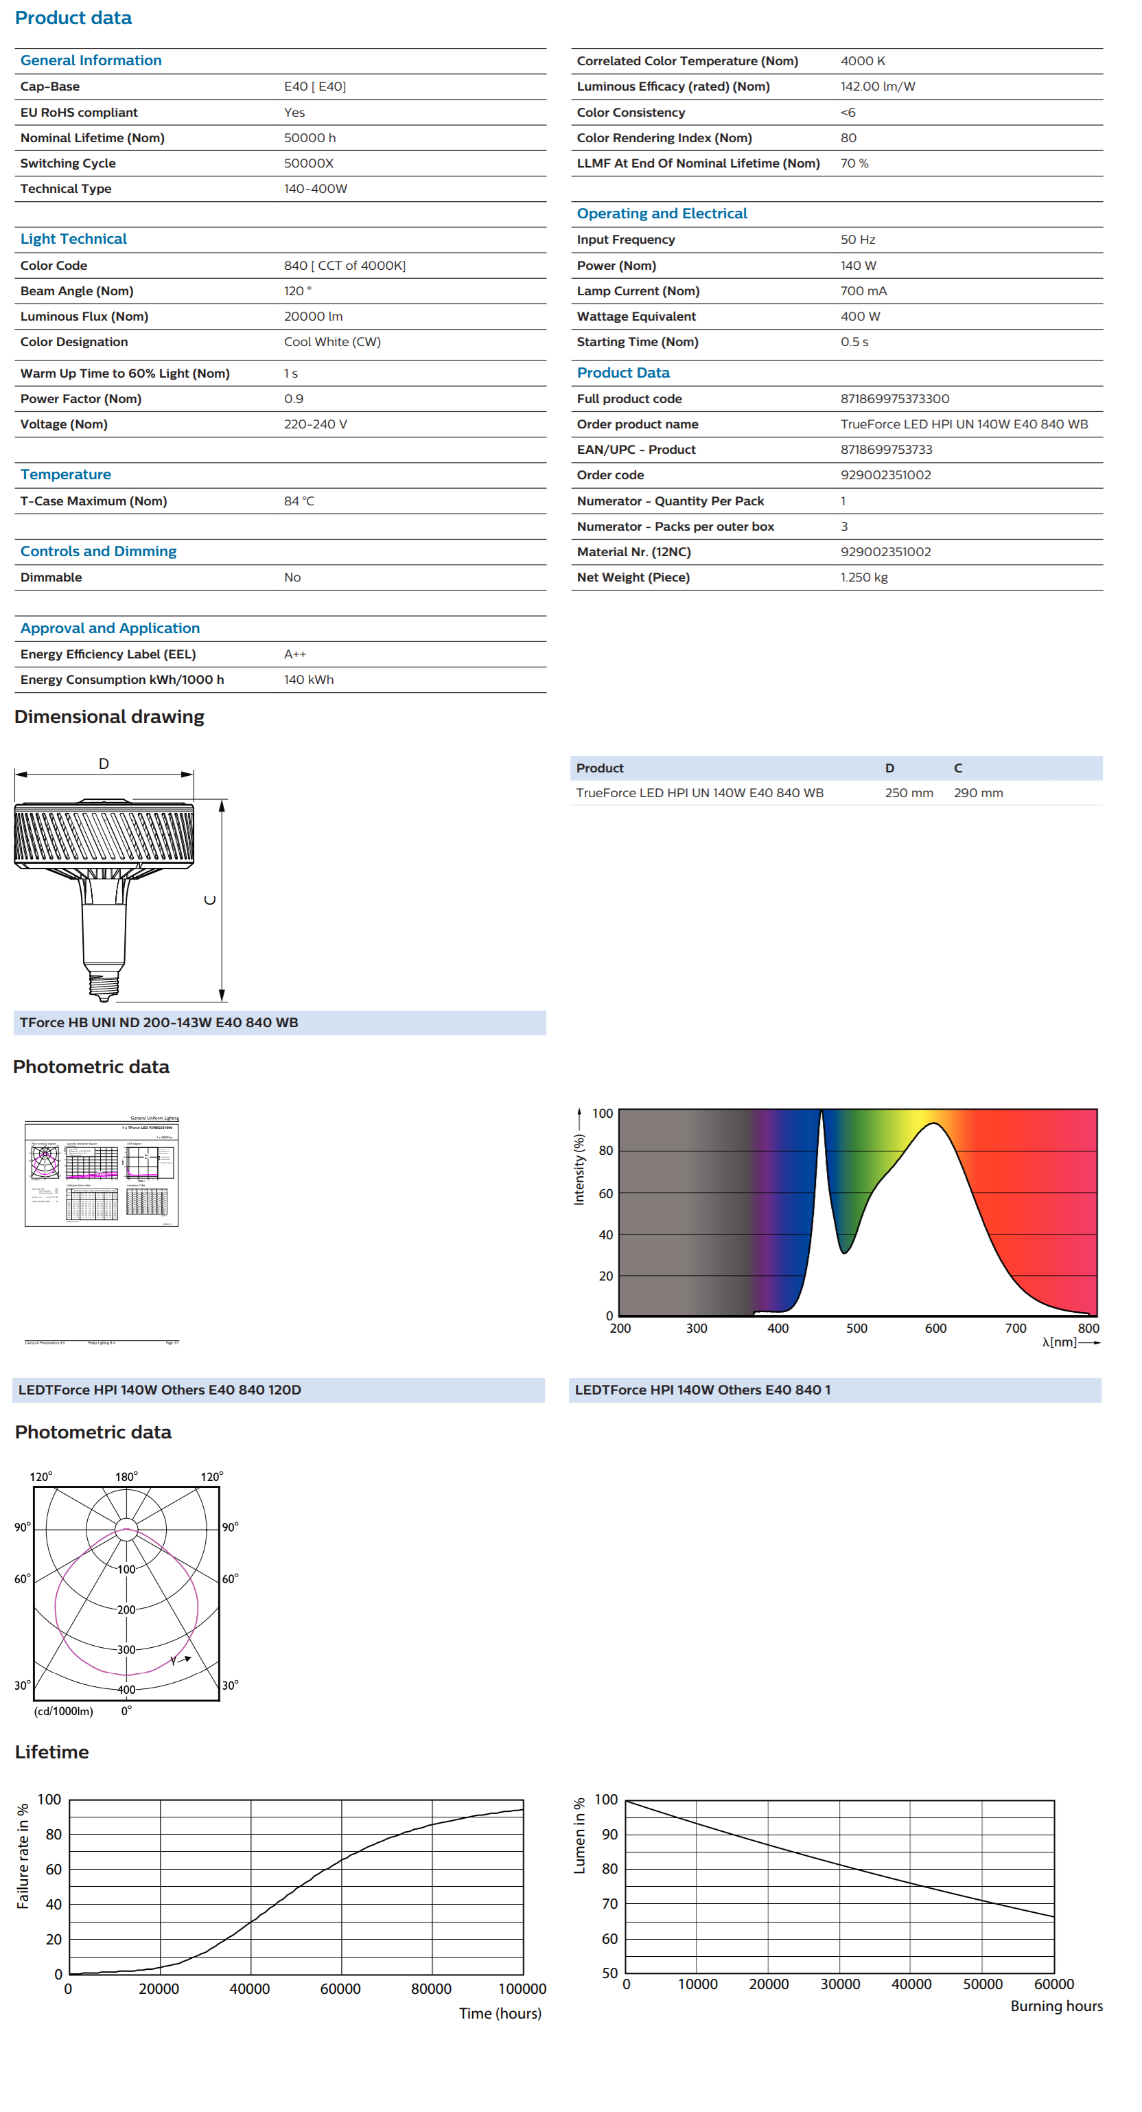Select Color Rendering Index value "80"
Screen dimensions: 1142x2112
point(849,138)
